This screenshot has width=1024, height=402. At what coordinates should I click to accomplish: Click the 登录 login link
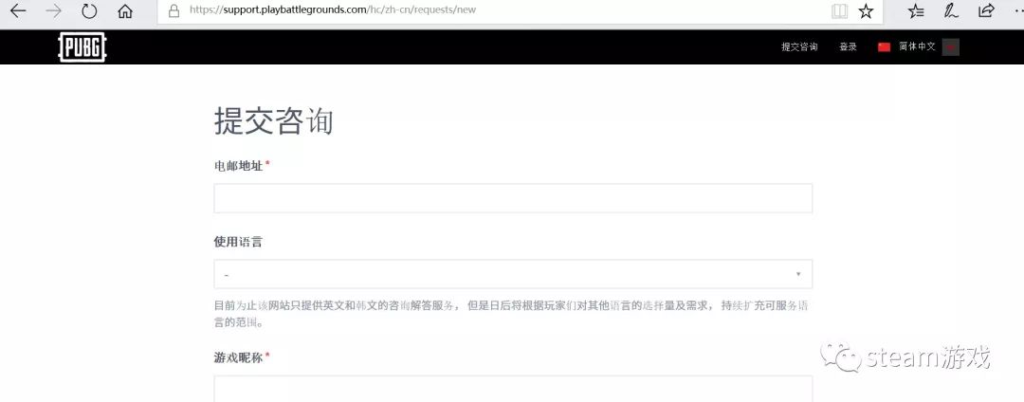coord(848,47)
